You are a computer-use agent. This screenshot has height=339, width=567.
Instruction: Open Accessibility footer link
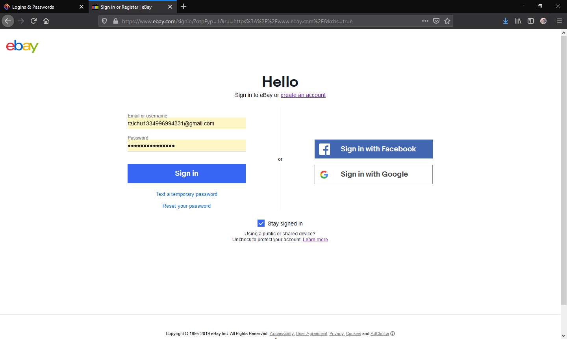pos(282,333)
